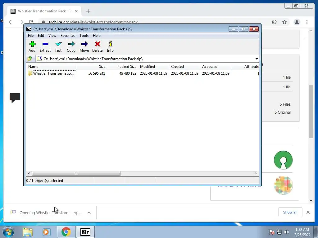318x238 pixels.
Task: Click the Chrome back arrow
Action: click(11, 22)
